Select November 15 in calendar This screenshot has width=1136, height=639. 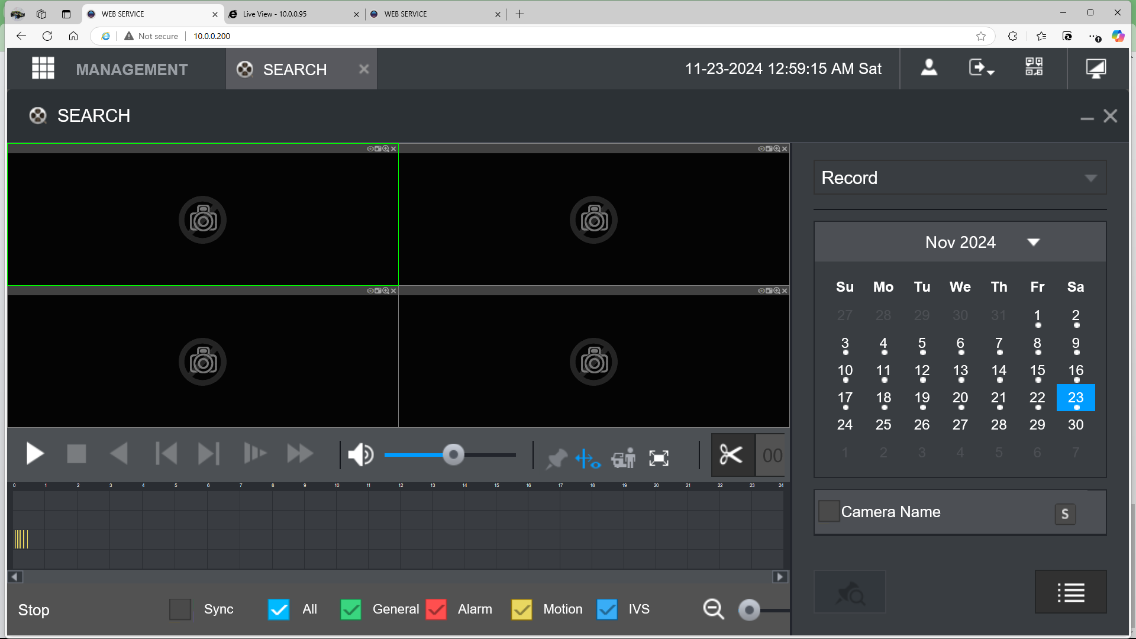[1037, 371]
